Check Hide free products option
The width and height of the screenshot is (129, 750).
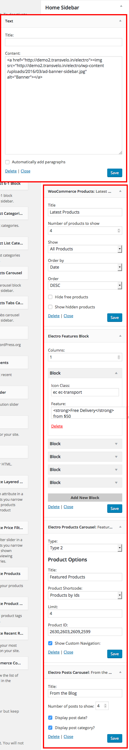(x=50, y=297)
